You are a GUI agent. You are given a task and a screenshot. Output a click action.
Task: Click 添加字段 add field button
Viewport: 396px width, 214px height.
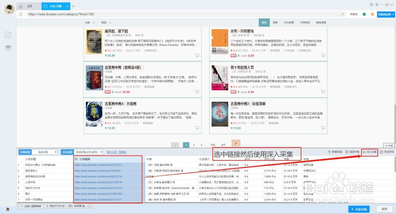pyautogui.click(x=386, y=152)
